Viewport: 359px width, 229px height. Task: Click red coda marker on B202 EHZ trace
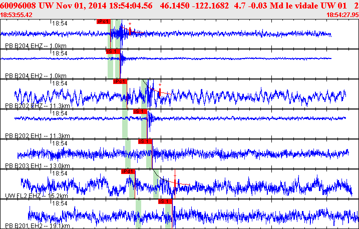point(159,92)
